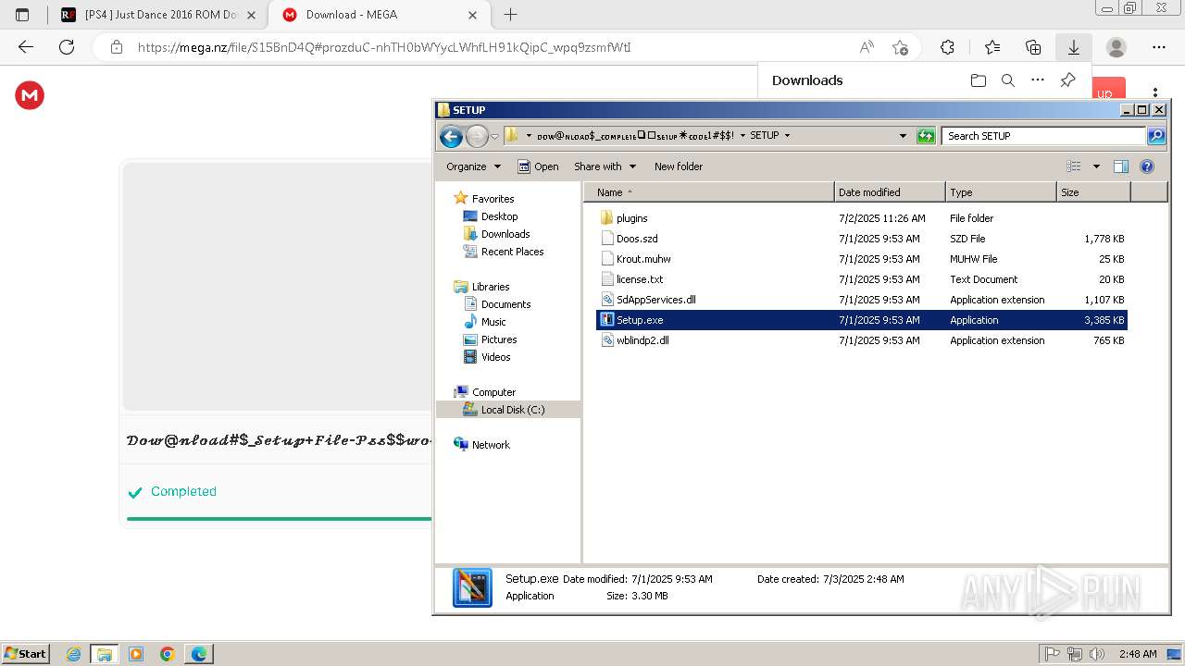Pin the Downloads panel

click(1067, 80)
